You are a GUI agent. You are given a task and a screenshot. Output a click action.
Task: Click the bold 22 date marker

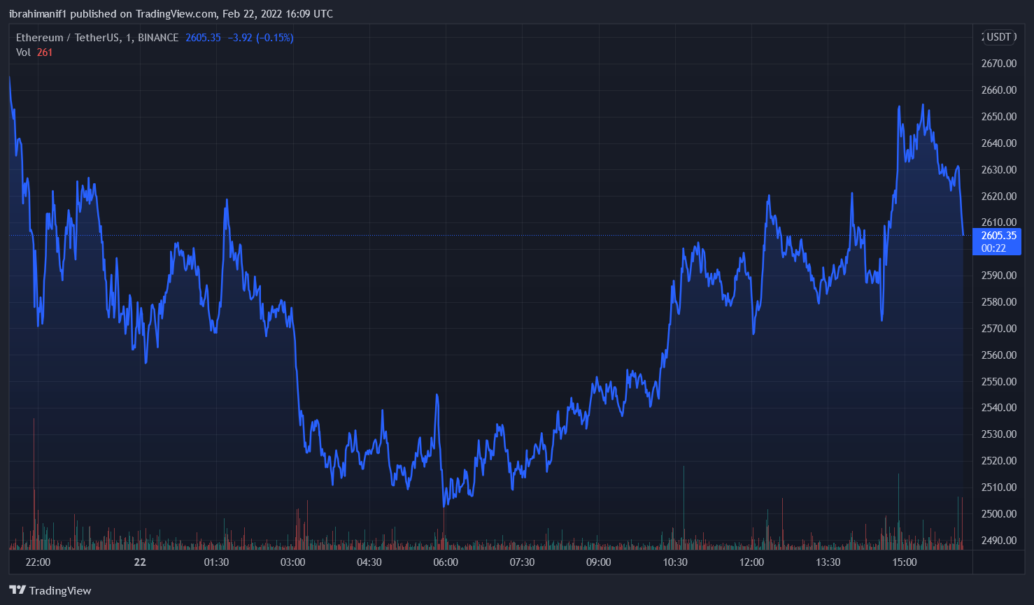tap(140, 562)
